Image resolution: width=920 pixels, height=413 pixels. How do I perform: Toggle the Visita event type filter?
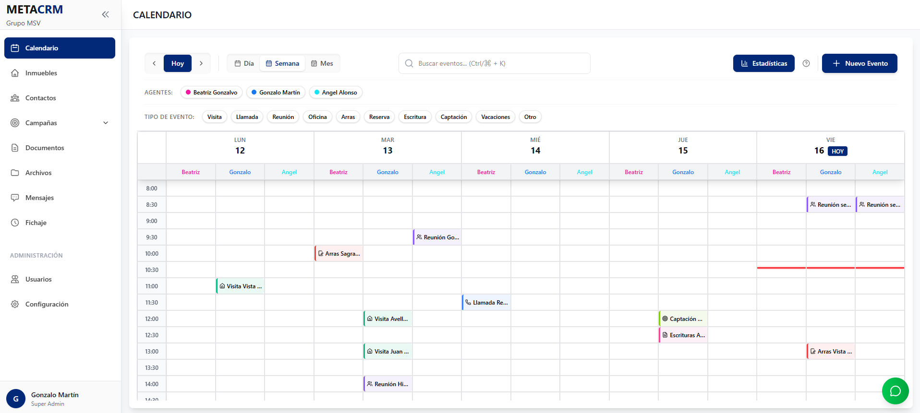tap(215, 117)
